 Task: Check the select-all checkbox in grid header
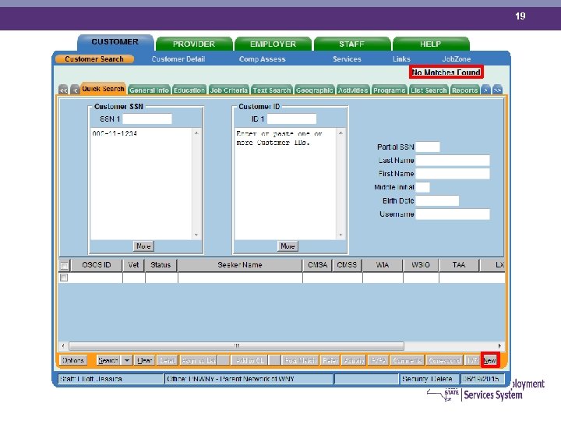pos(65,266)
